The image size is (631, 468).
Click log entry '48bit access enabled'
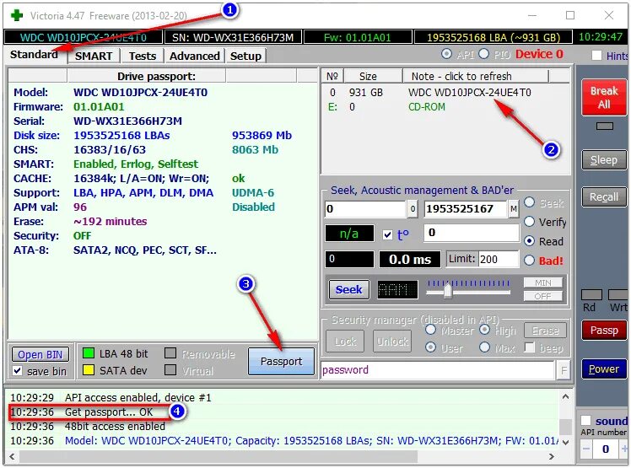[115, 426]
